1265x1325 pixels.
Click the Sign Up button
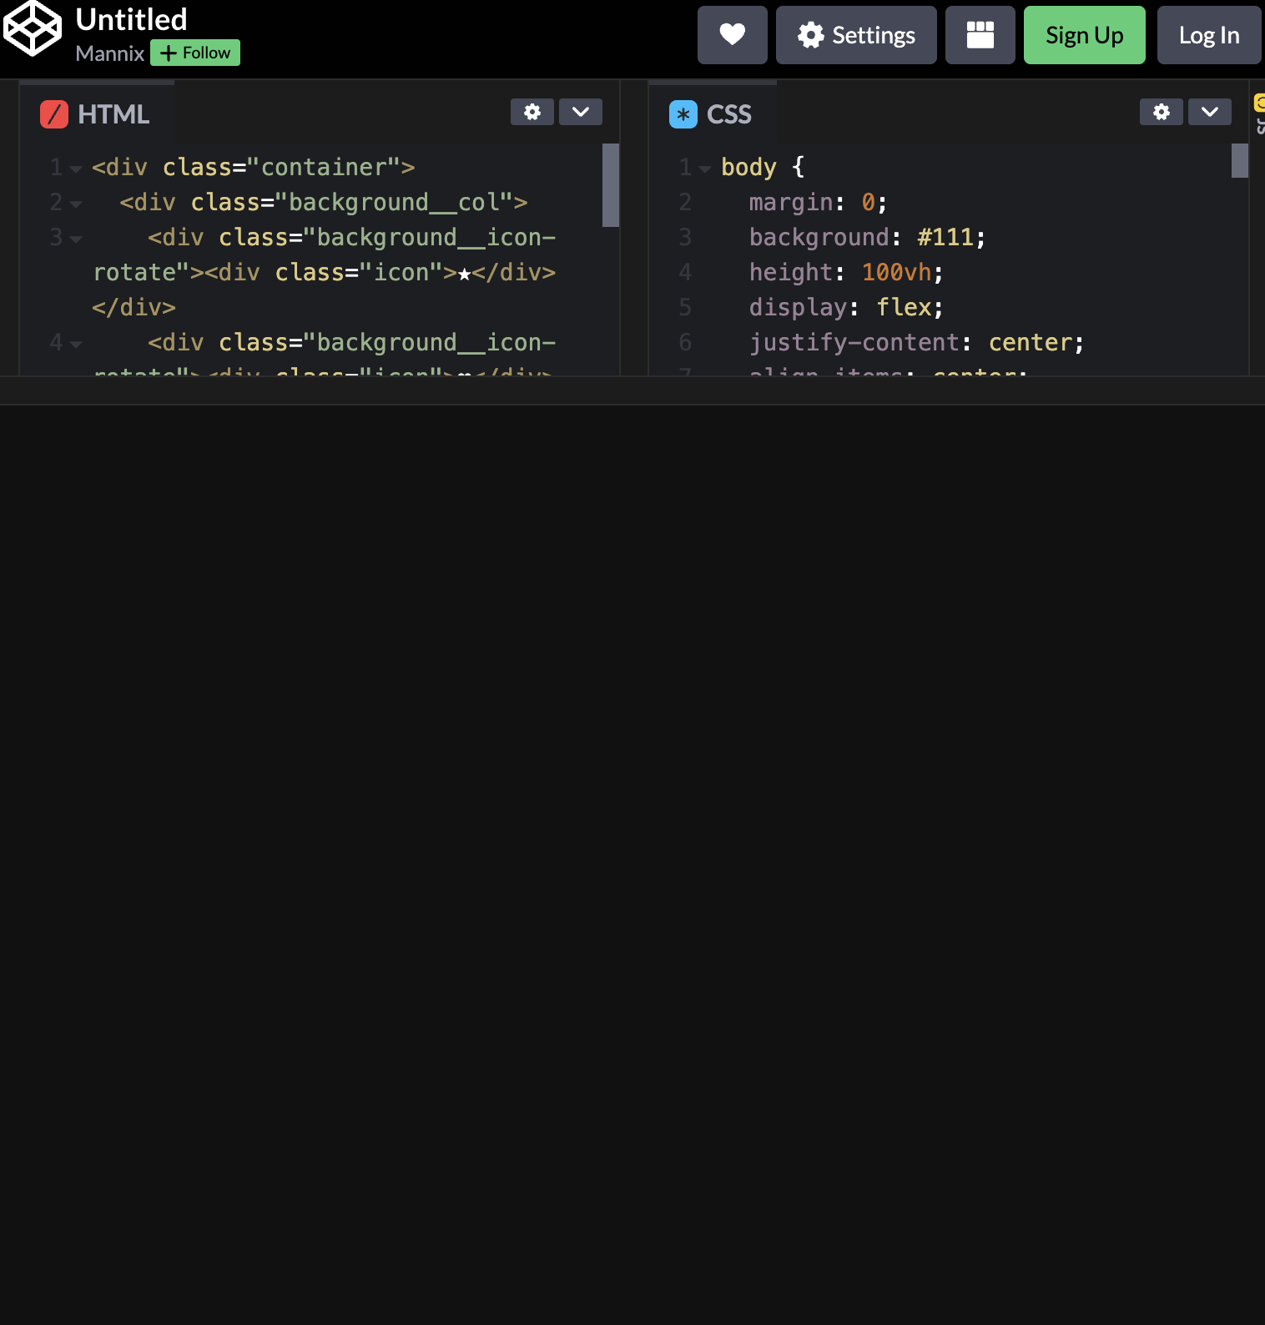point(1084,35)
